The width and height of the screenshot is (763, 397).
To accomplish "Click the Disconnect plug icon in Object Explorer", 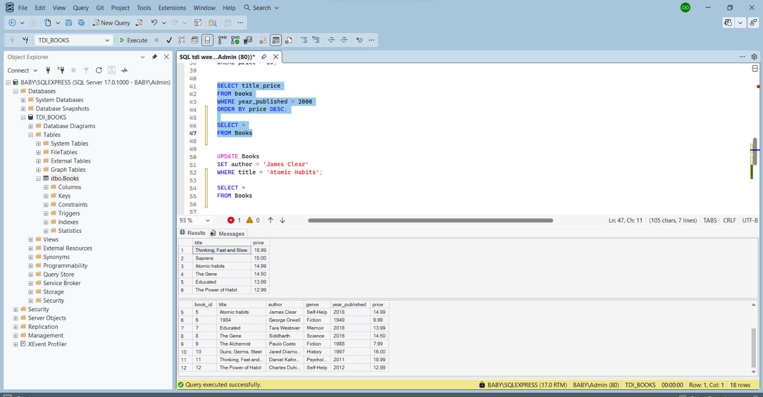I will 61,70.
